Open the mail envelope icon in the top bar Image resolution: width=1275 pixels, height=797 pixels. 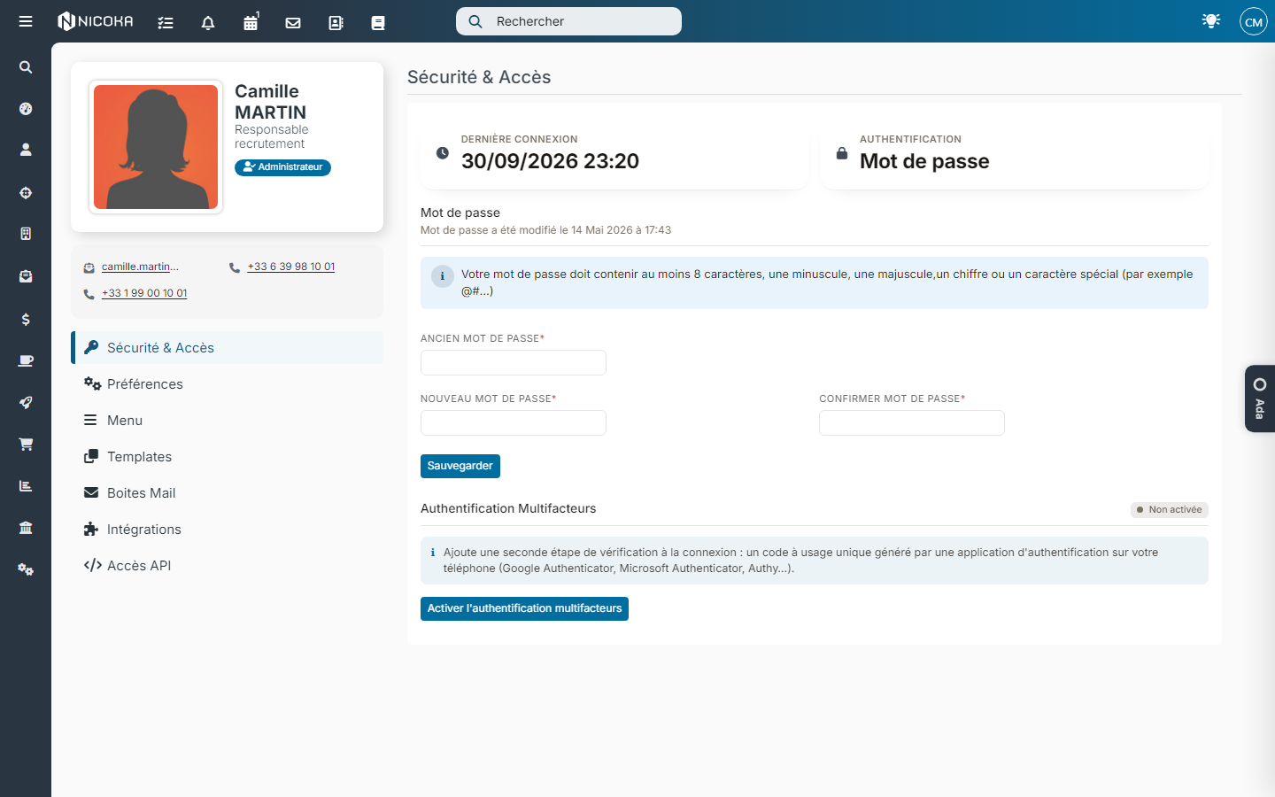293,23
